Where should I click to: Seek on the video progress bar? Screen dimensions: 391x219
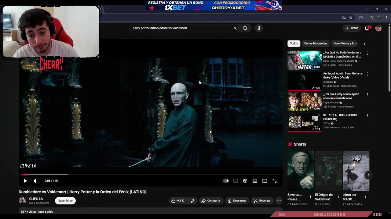click(151, 175)
